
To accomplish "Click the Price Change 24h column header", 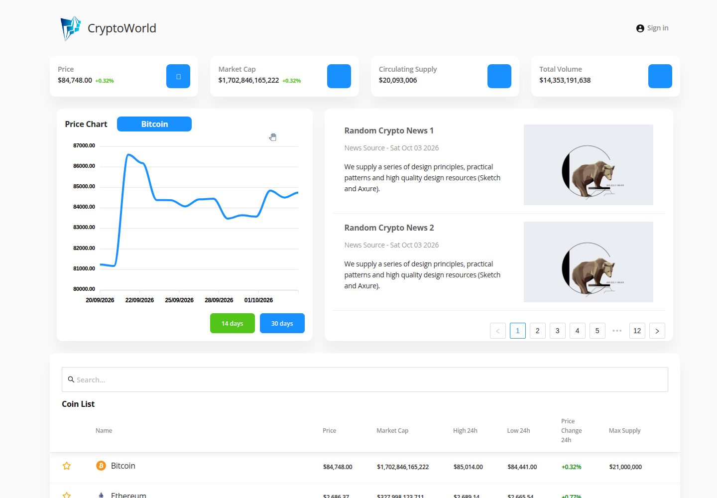I will tap(571, 430).
